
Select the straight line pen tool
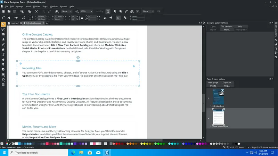(3, 45)
